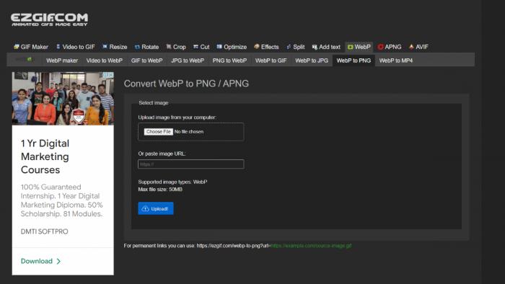Viewport: 505px width, 284px height.
Task: Open the Effects tool icon
Action: tap(257, 47)
